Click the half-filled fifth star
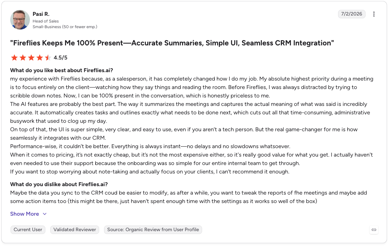The width and height of the screenshot is (388, 247). [48, 58]
